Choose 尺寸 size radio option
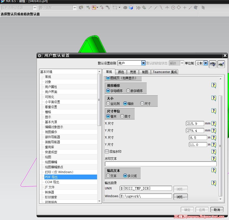The width and height of the screenshot is (229, 220). 142,103
